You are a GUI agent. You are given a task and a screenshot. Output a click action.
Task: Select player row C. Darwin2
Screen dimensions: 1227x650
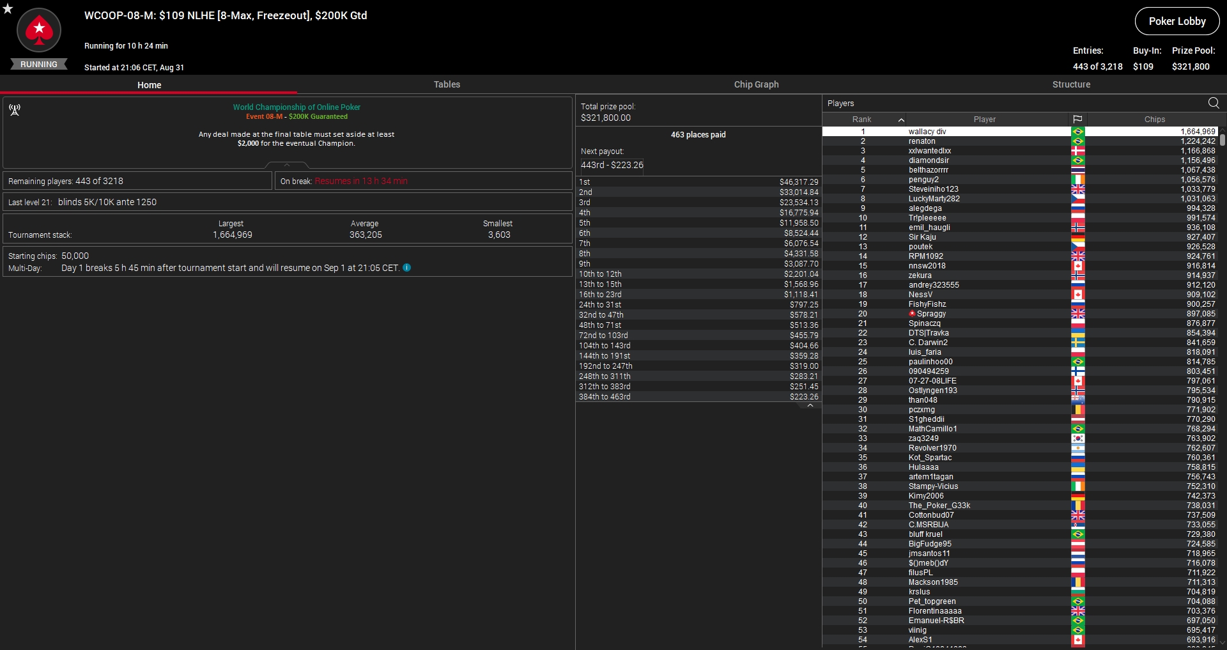[x=1020, y=343]
